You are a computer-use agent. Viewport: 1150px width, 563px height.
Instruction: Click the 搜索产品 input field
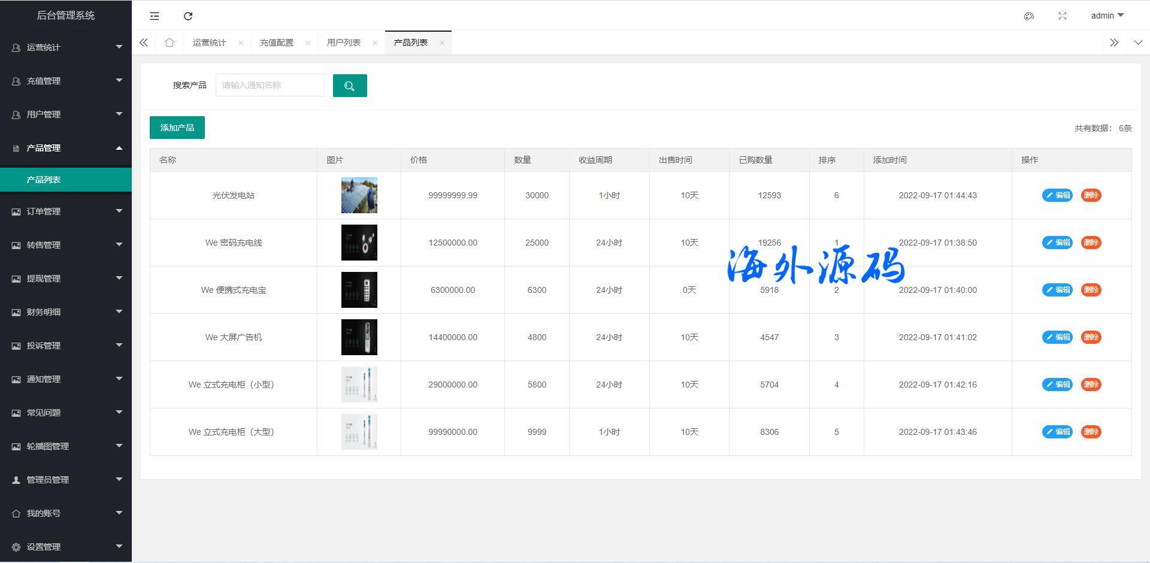tap(270, 85)
